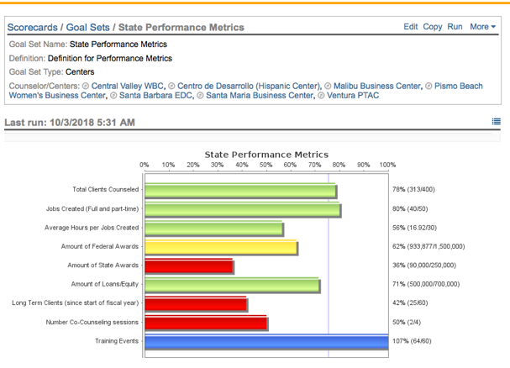Viewport: 510px width, 368px height.
Task: Click Copy in the goal set header
Action: [x=433, y=27]
